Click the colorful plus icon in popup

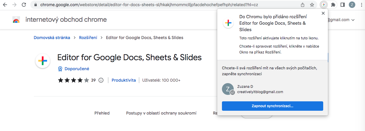(228, 23)
